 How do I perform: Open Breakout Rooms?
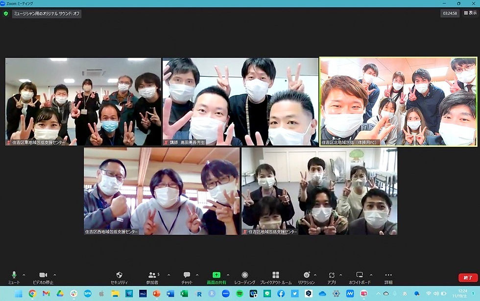276,278
